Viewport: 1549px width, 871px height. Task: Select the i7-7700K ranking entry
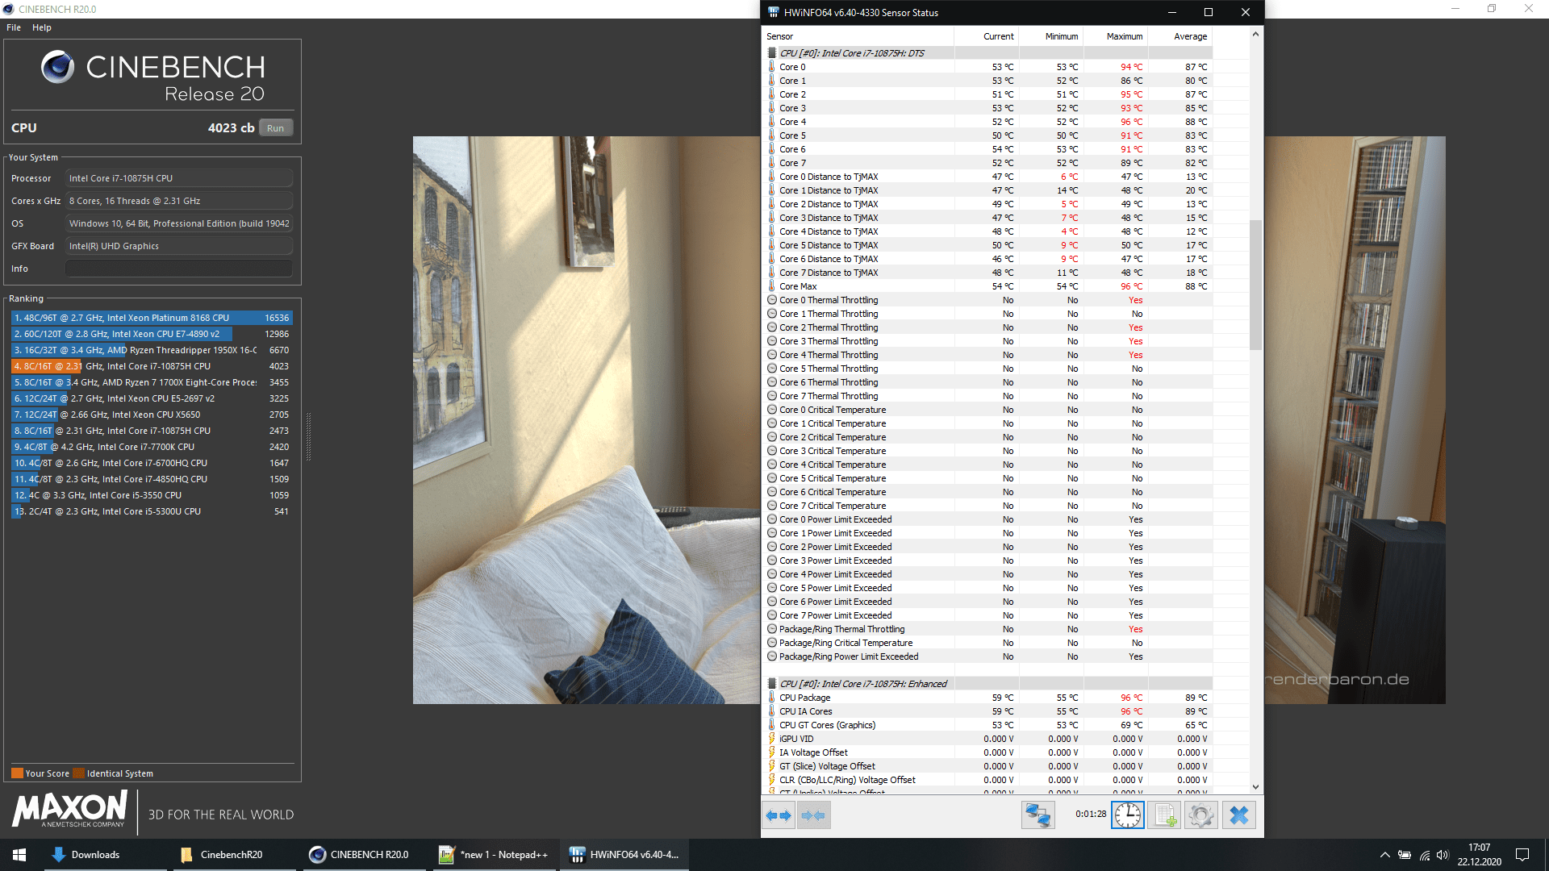[x=151, y=447]
